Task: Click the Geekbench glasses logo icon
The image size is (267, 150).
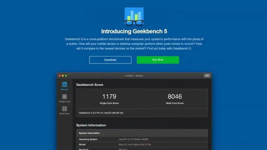Action: point(134,17)
